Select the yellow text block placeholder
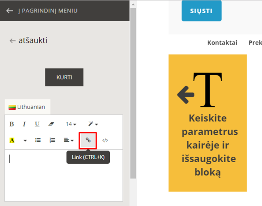This screenshot has height=206, width=262. tap(208, 123)
